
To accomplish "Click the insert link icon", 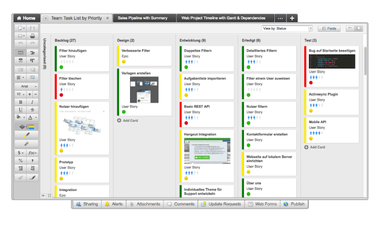I will tap(27, 143).
